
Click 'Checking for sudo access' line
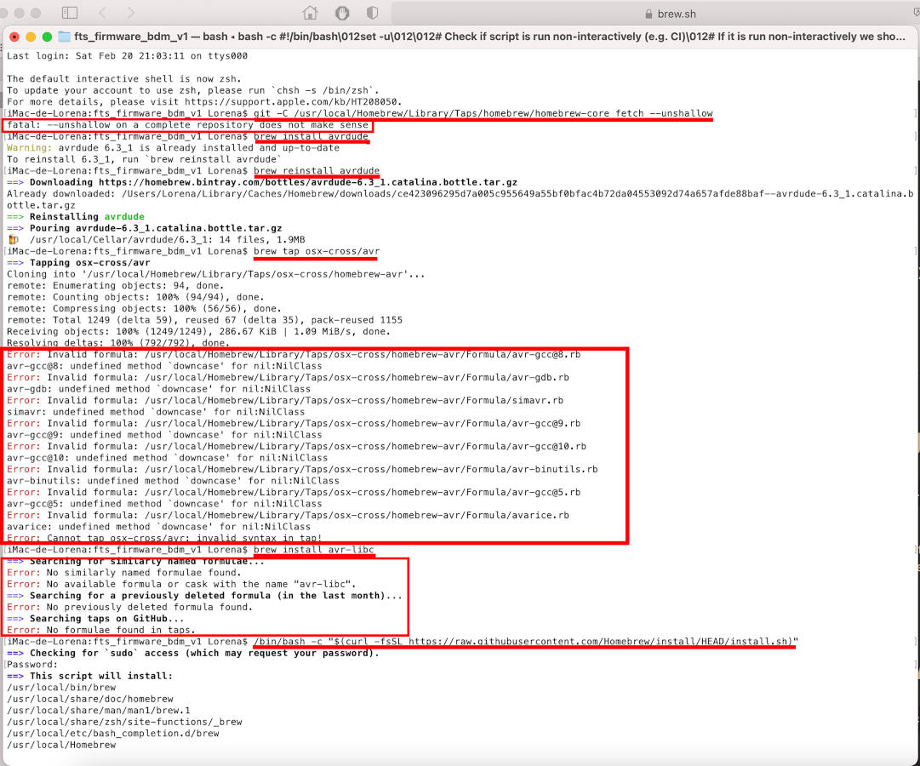193,654
